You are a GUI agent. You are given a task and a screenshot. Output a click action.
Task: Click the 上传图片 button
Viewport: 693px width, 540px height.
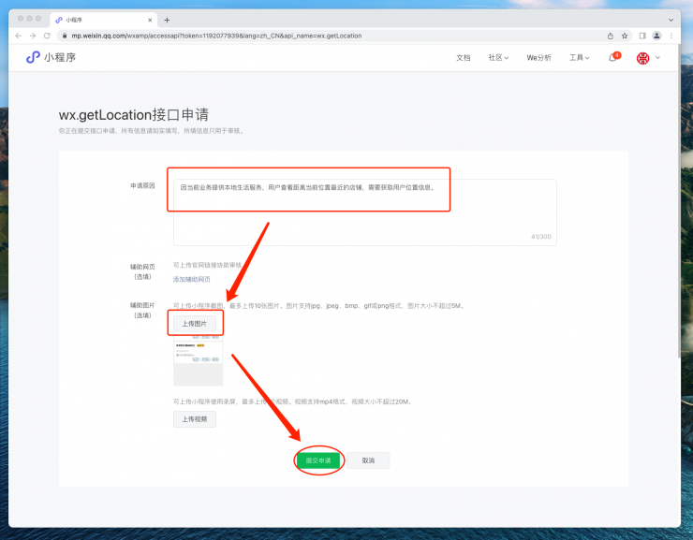(194, 324)
